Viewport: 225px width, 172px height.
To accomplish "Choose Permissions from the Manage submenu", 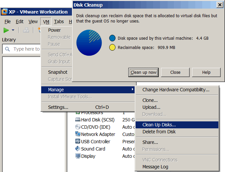I will click(177, 149).
